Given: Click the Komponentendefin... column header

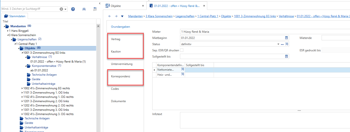Looking at the screenshot, I should tap(170, 65).
